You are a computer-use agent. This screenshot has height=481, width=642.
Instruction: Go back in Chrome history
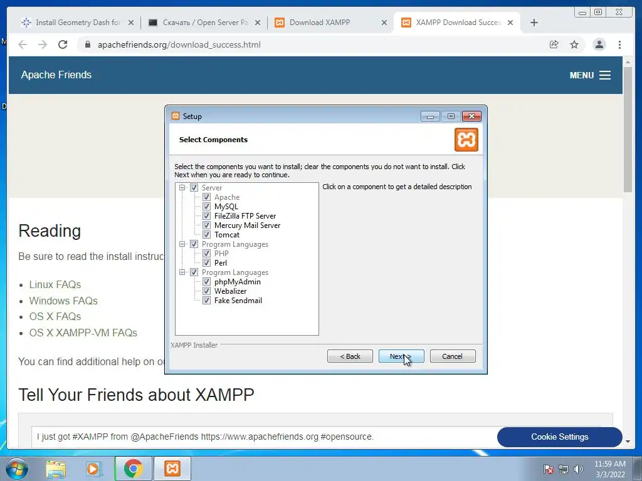(23, 44)
